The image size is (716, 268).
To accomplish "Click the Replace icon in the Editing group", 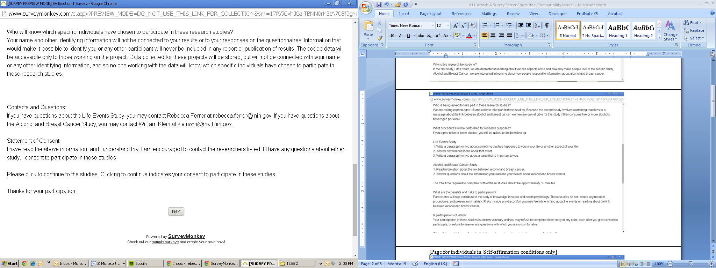I will coord(686,30).
